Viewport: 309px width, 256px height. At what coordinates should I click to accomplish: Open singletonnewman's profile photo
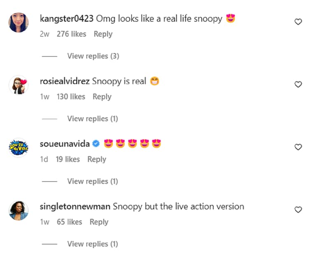(19, 210)
